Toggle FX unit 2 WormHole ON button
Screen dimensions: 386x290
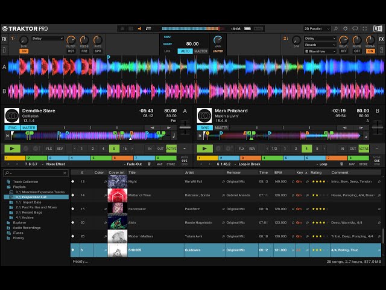pos(370,51)
